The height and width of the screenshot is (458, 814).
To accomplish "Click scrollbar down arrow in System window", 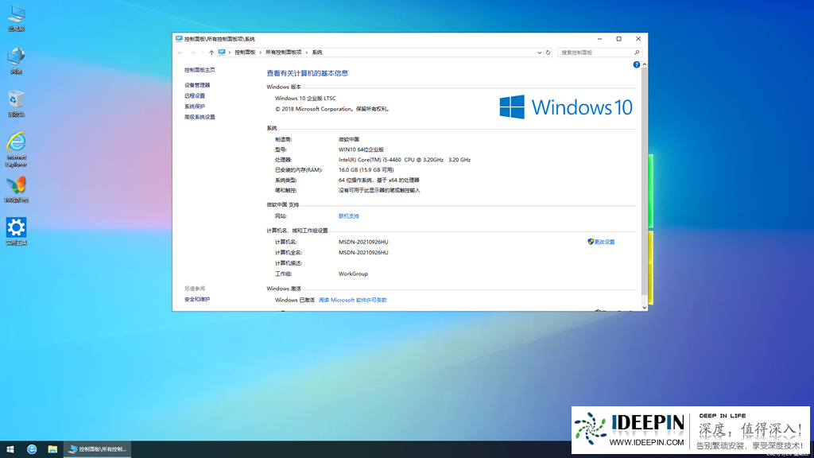I will 644,308.
